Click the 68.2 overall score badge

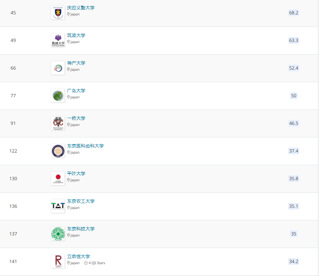[x=294, y=13]
